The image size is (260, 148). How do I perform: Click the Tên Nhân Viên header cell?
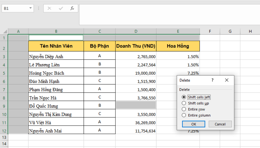pyautogui.click(x=56, y=46)
